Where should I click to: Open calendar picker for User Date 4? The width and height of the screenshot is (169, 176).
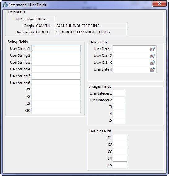click(x=153, y=69)
